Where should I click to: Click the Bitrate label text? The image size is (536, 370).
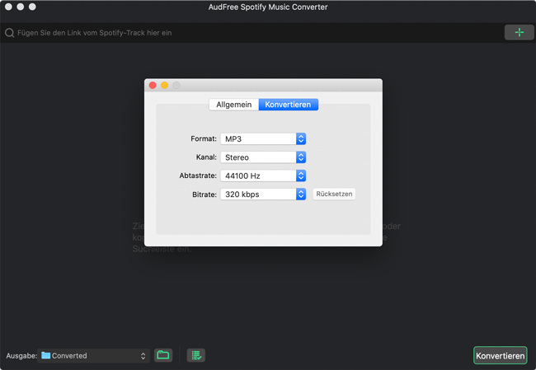(205, 194)
